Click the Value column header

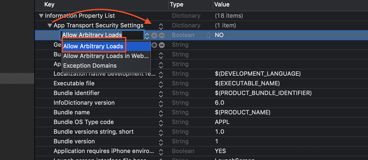click(222, 4)
